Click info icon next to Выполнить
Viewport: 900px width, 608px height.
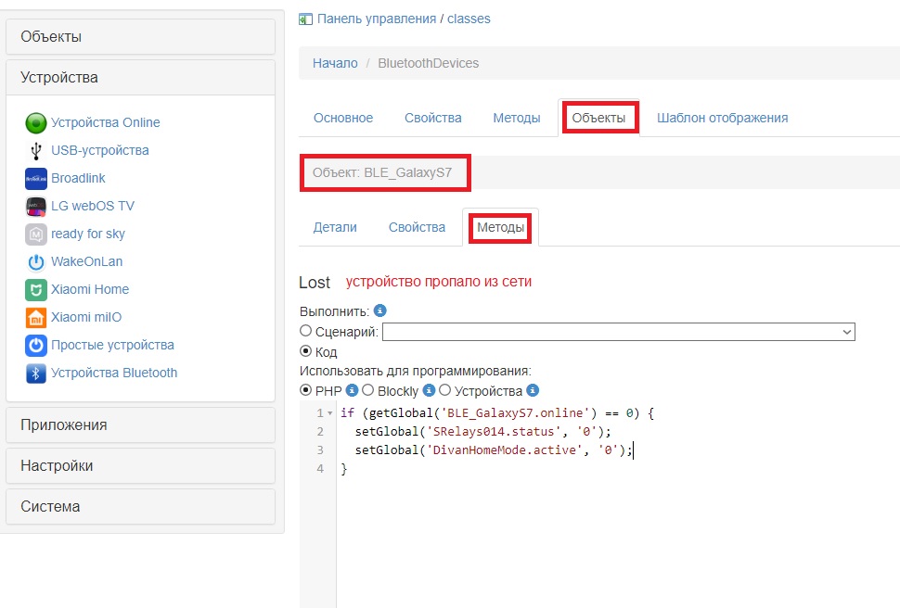[380, 310]
